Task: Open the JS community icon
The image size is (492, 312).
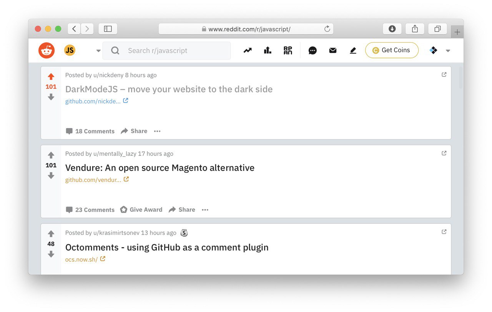Action: (70, 50)
